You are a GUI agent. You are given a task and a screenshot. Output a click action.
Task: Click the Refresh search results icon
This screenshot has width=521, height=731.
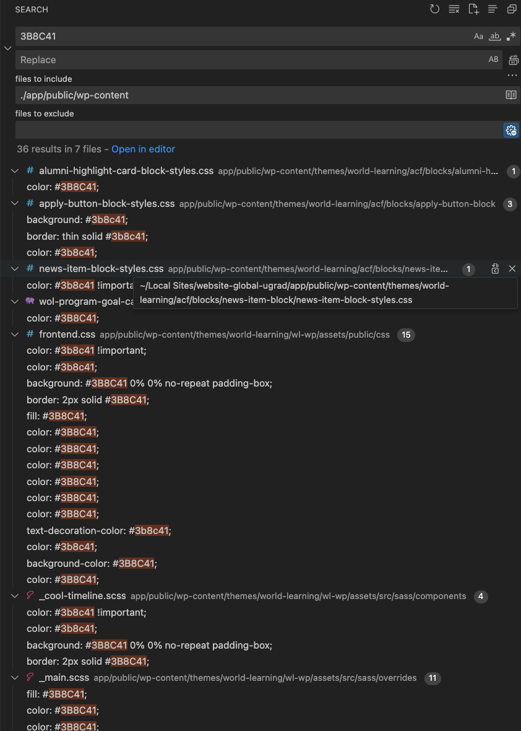point(435,9)
